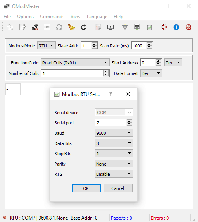Screen dimensions: 198x222
Task: Open the View menu
Action: pos(75,17)
